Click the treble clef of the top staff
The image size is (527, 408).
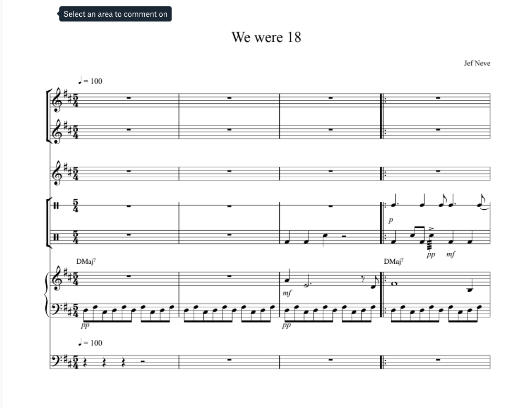[57, 100]
